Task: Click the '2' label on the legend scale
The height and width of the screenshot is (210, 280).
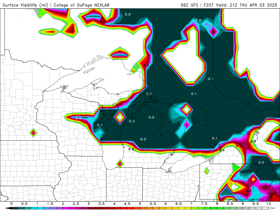Action: (63, 204)
